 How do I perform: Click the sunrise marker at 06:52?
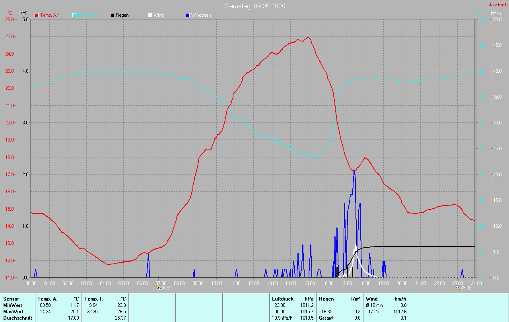pos(158,287)
